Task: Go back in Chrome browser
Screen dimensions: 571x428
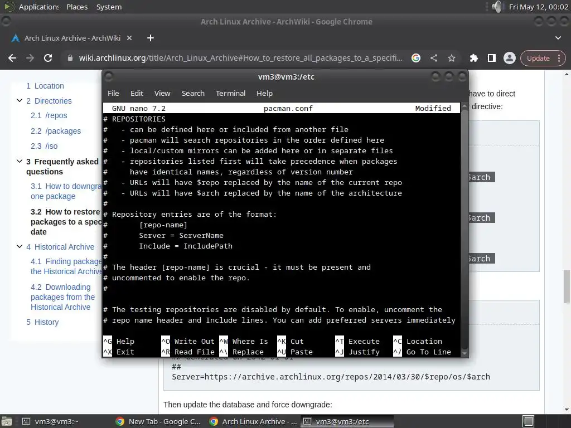Action: 12,58
